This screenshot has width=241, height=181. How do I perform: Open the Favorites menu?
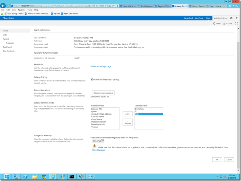point(22,10)
